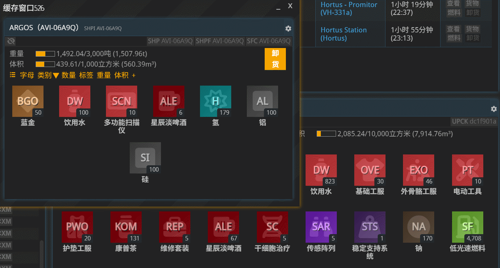500x268 pixels.
Task: Click the SAR 传感阵列 item icon
Action: point(321,227)
